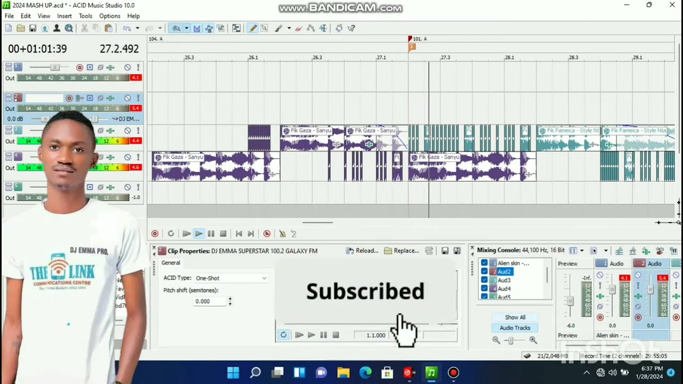This screenshot has width=683, height=384.
Task: Click Insert FX icon on Audio 1 strip
Action: click(600, 296)
